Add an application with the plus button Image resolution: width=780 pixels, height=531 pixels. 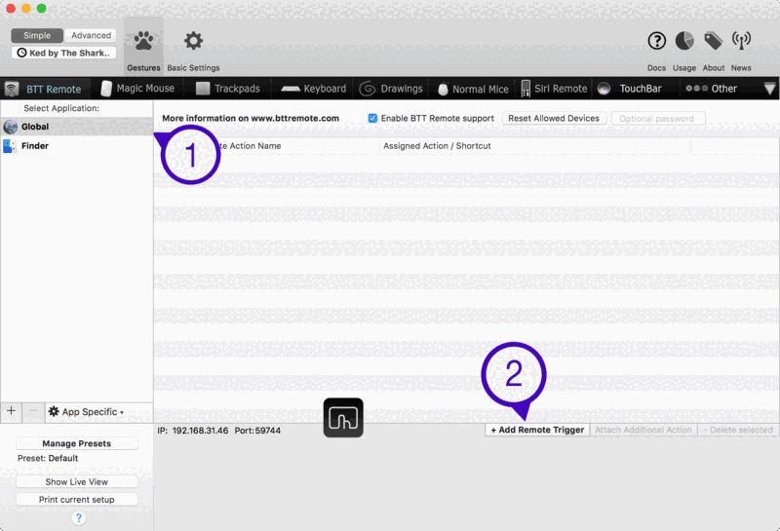point(11,411)
